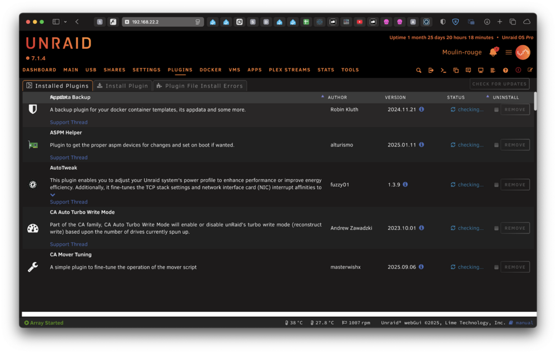This screenshot has height=353, width=556.
Task: Open the manual link in footer
Action: tap(524, 323)
